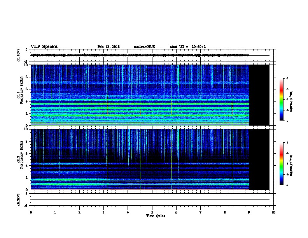Click time axis tick label "2"

tap(79, 212)
